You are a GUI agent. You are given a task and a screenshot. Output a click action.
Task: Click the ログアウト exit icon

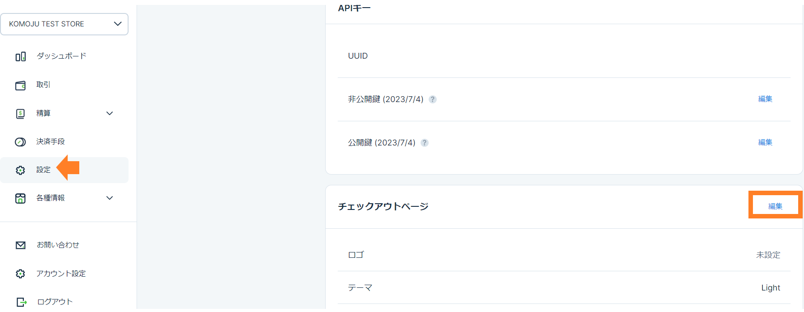21,302
